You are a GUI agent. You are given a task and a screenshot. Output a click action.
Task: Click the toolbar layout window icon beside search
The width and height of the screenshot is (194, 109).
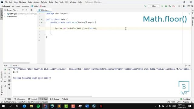(x=189, y=6)
